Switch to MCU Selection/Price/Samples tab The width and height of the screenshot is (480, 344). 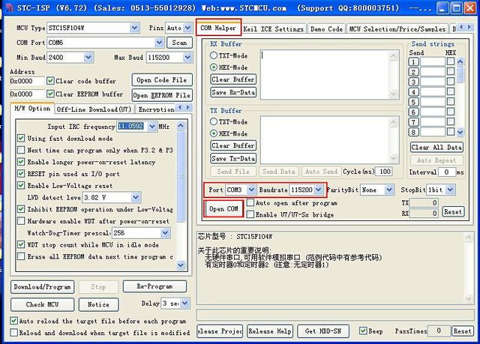pos(397,29)
